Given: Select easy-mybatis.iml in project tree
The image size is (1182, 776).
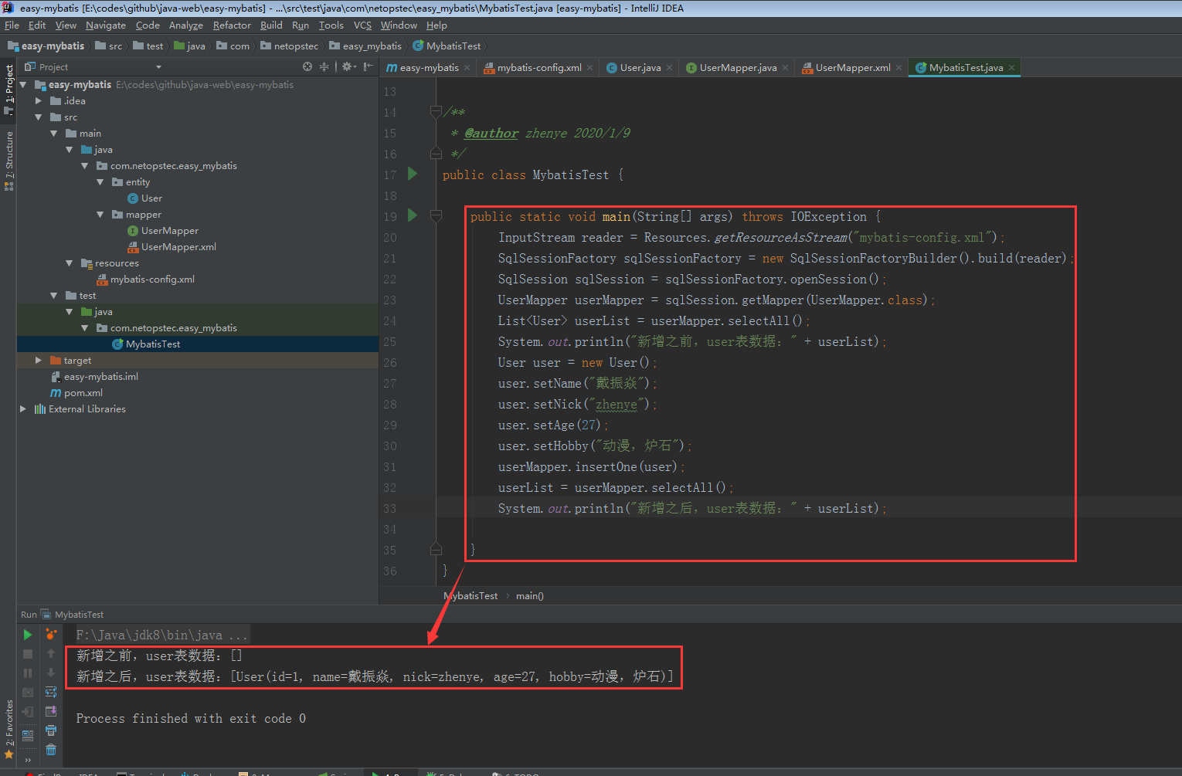Looking at the screenshot, I should click(x=94, y=377).
